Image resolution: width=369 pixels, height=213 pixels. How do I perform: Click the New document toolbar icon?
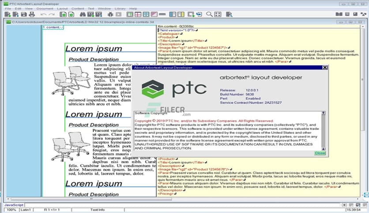tap(8, 15)
